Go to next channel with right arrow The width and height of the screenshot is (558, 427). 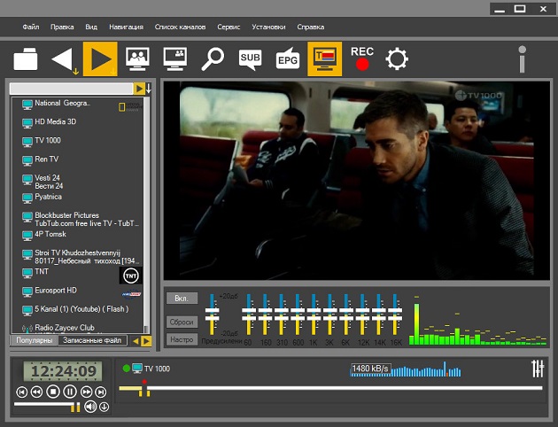point(100,58)
